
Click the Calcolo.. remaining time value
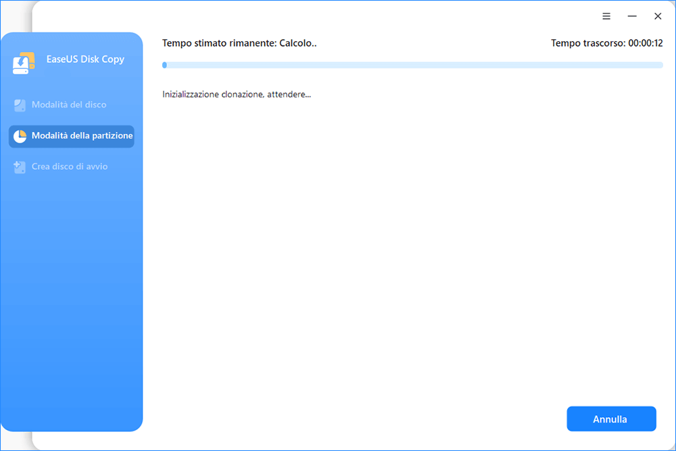298,43
